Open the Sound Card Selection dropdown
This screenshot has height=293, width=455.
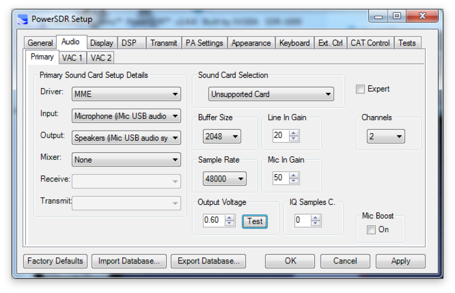point(271,94)
